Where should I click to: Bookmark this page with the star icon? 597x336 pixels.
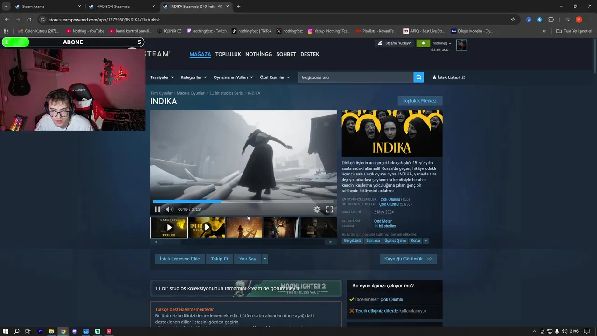pyautogui.click(x=513, y=20)
